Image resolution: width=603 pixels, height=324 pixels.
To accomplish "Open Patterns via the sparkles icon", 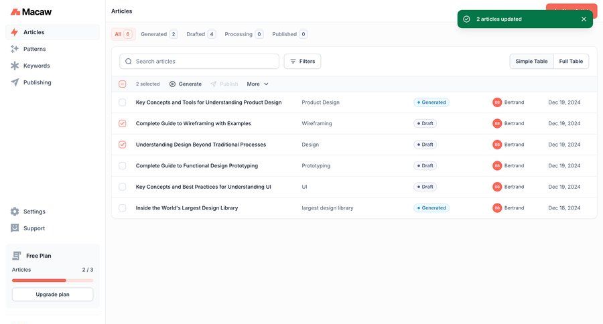I will pos(15,49).
